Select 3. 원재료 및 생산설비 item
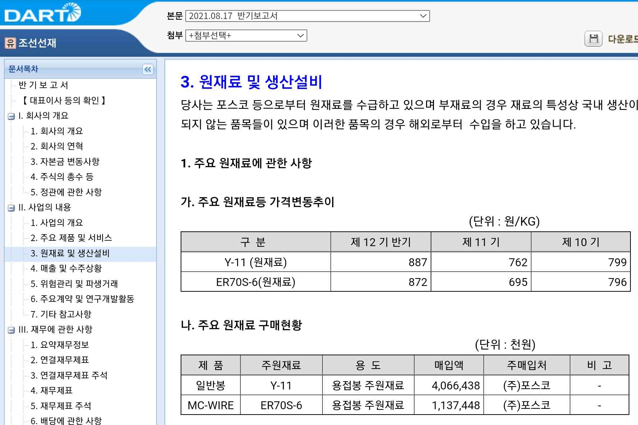Screen dimensions: 638x425 pyautogui.click(x=70, y=253)
